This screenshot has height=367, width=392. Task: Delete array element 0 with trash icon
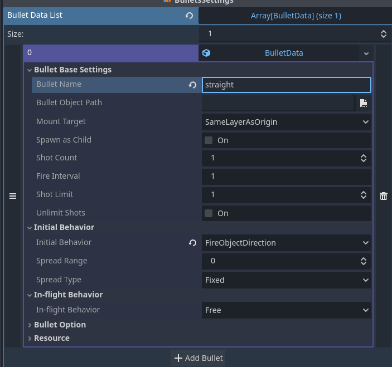click(x=384, y=196)
